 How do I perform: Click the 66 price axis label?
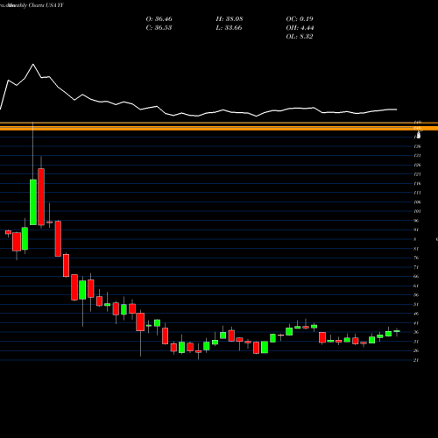coord(416,276)
